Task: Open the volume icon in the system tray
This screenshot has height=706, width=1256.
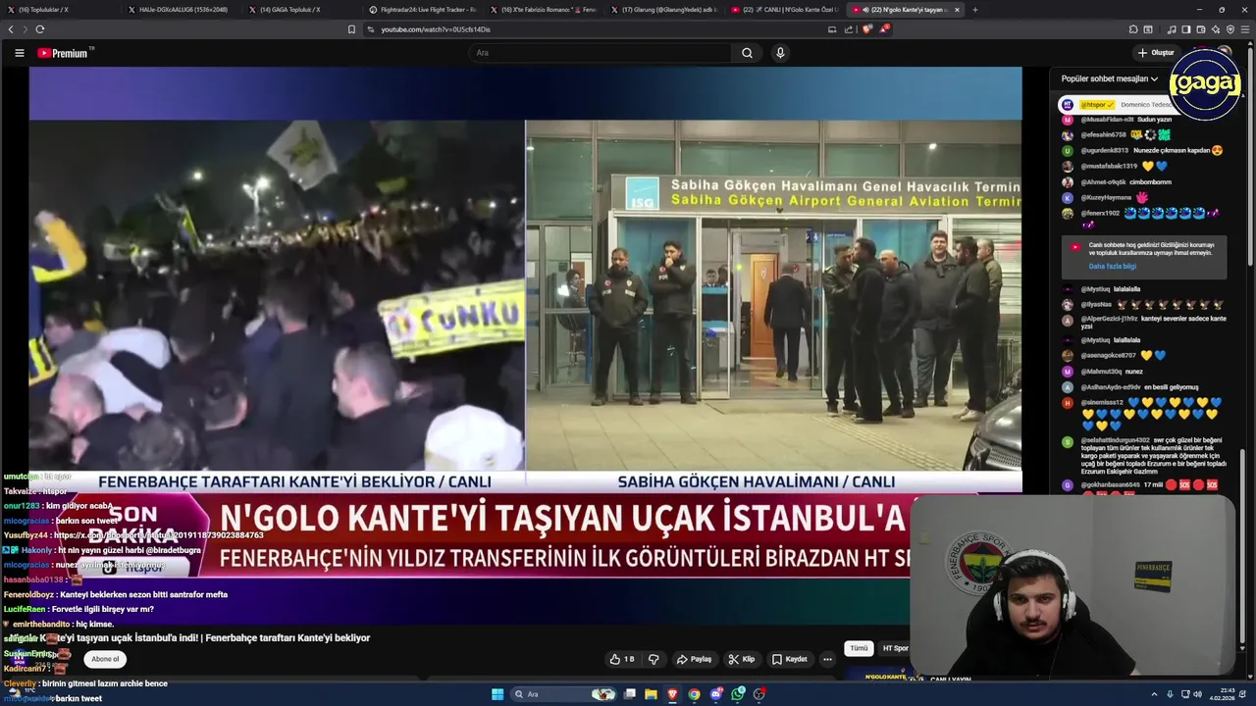Action: (x=1198, y=694)
